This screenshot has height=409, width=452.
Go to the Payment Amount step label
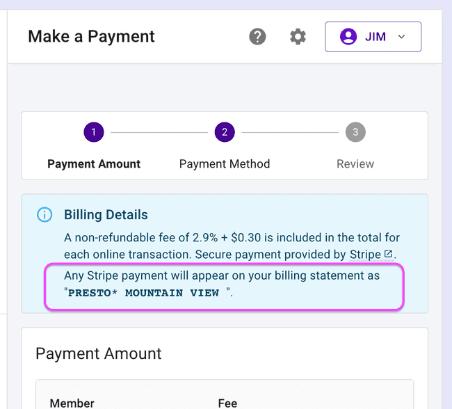[94, 164]
